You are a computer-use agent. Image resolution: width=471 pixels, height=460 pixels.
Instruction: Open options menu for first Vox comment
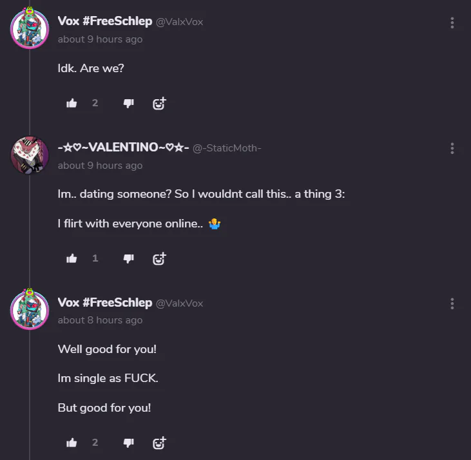(452, 23)
